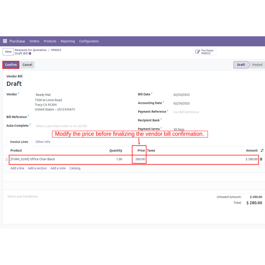Image resolution: width=265 pixels, height=265 pixels.
Task: Delete the Office Chair Black invoice line
Action: tap(261, 159)
